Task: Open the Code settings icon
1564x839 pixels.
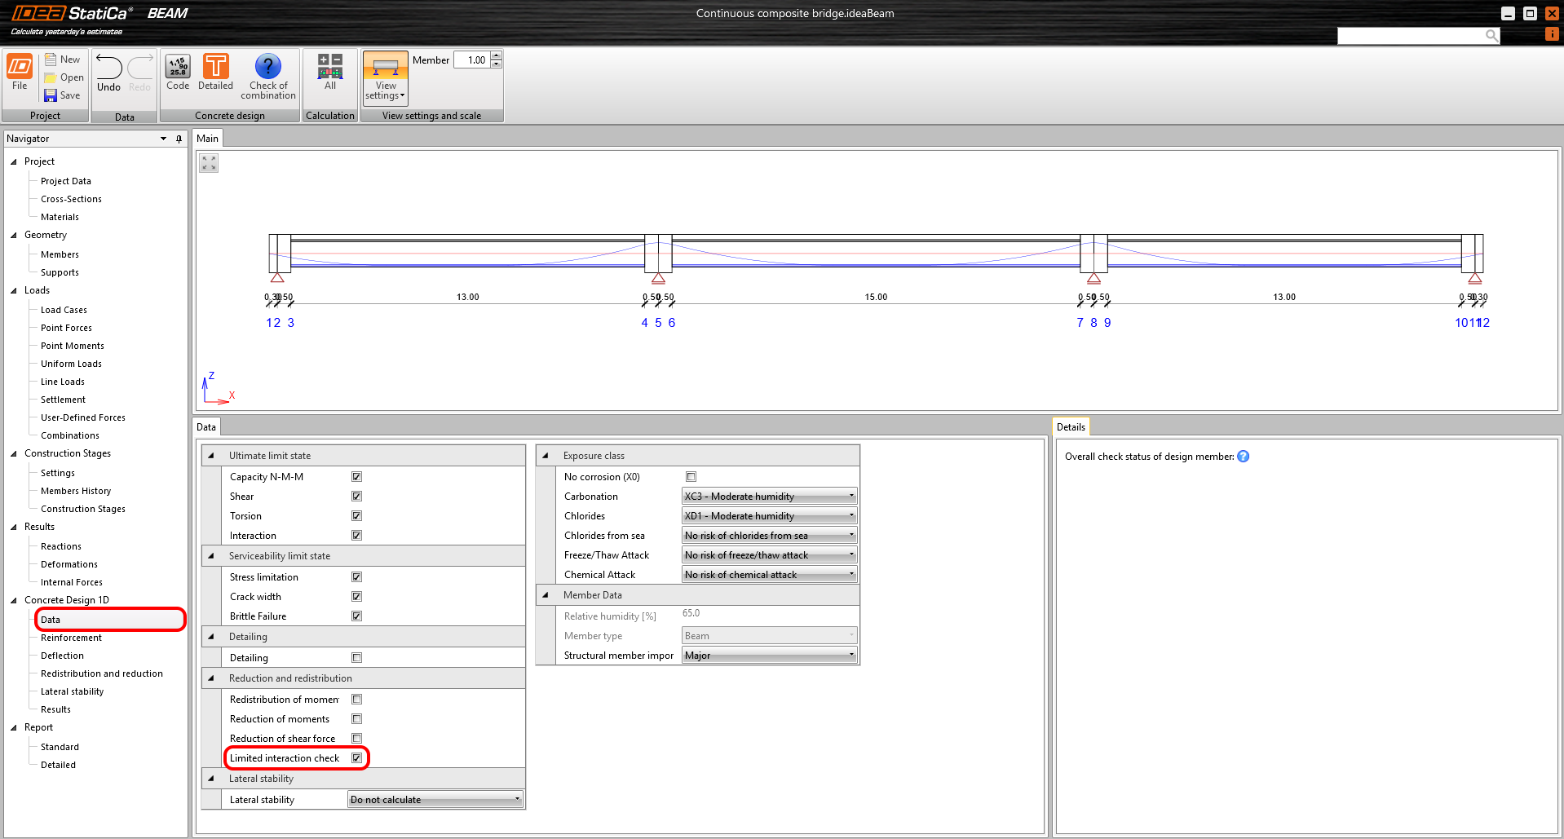Action: point(178,67)
